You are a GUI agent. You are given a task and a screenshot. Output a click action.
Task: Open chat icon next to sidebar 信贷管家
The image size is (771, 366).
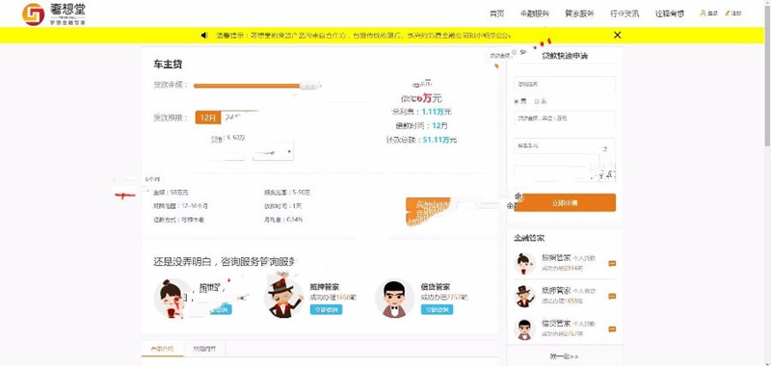tap(612, 329)
